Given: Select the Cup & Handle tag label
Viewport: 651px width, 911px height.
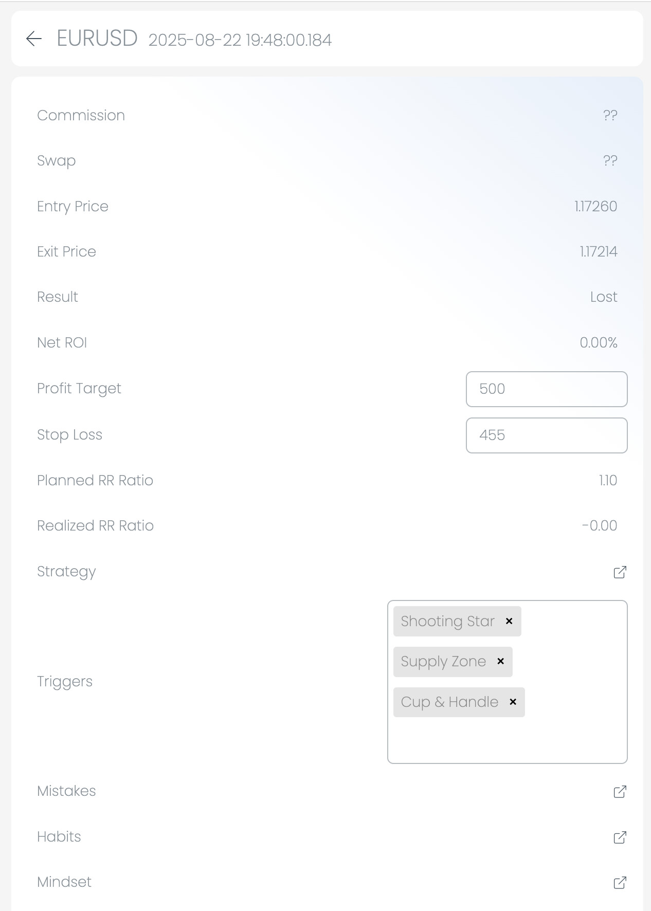Looking at the screenshot, I should point(449,702).
